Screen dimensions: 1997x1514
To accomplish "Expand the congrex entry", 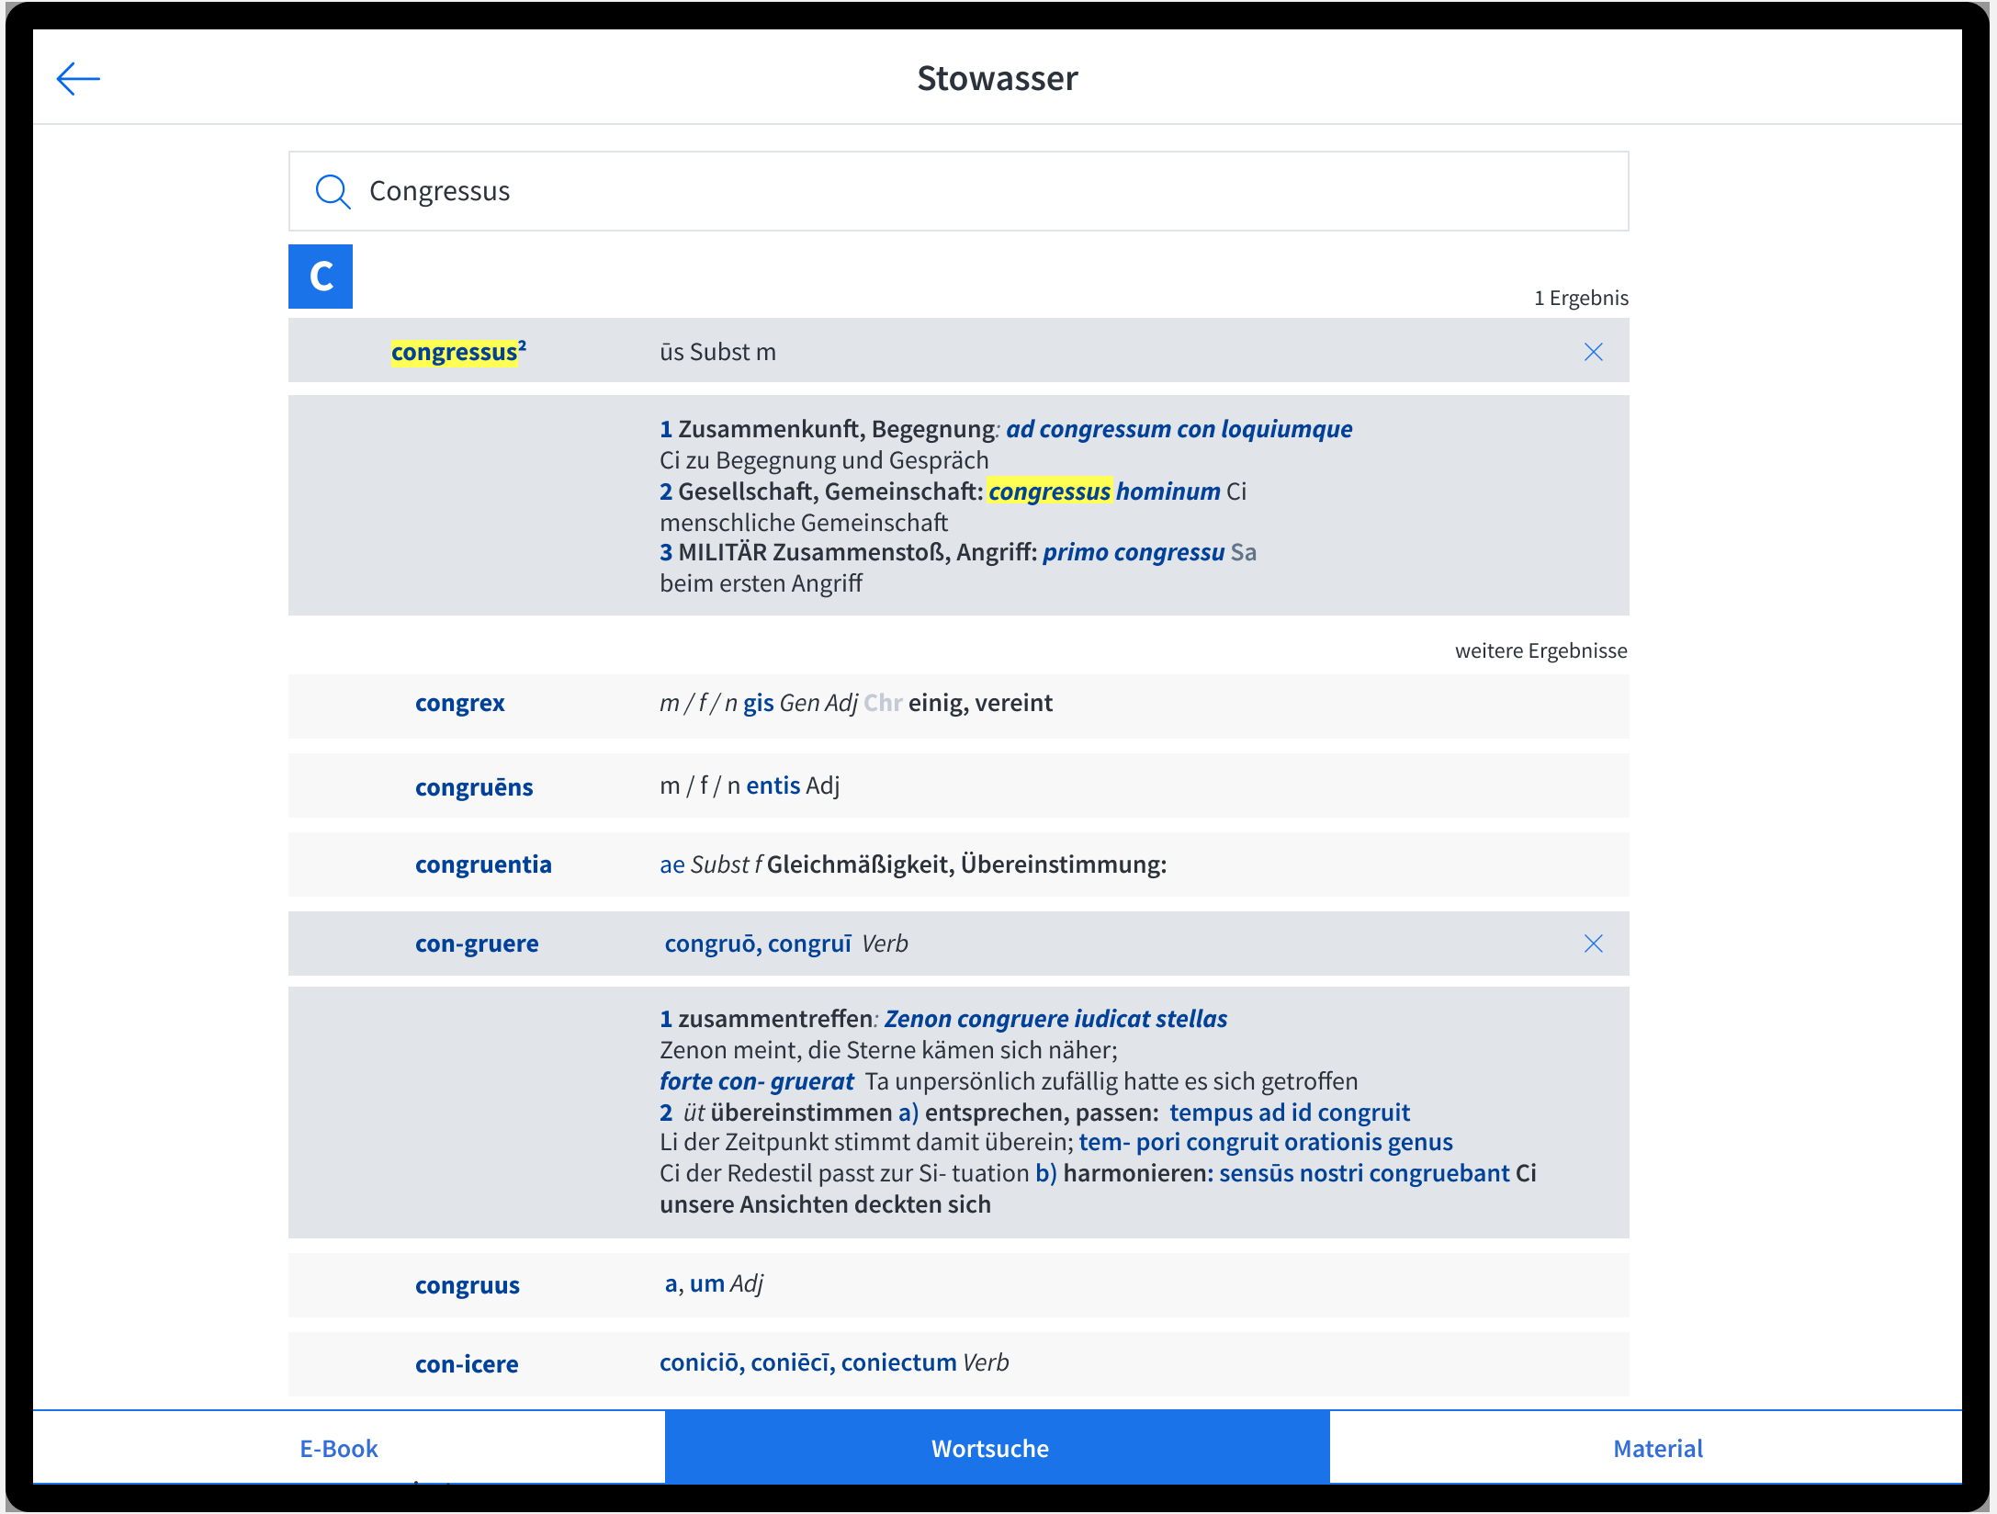I will click(x=958, y=706).
